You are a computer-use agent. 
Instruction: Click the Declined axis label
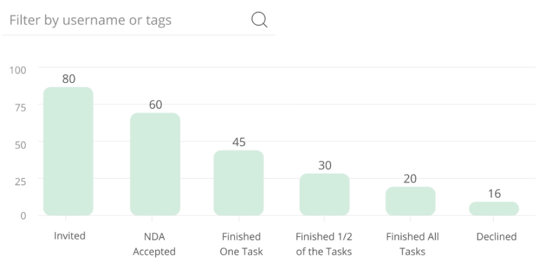pyautogui.click(x=496, y=237)
